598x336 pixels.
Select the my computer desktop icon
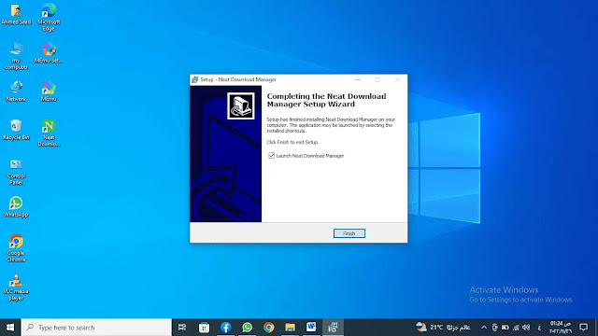16,56
